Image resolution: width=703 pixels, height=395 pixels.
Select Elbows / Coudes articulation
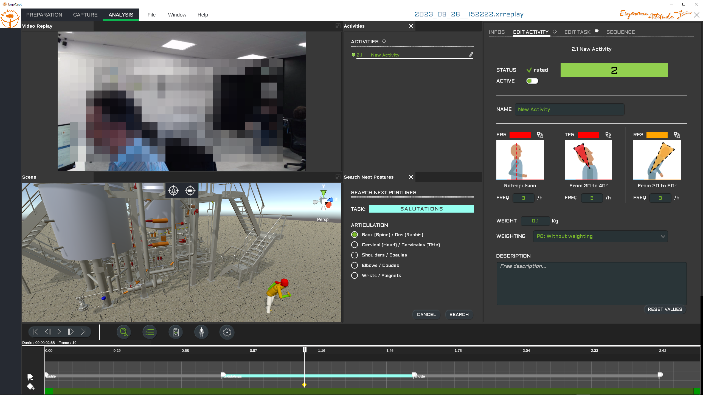point(355,266)
